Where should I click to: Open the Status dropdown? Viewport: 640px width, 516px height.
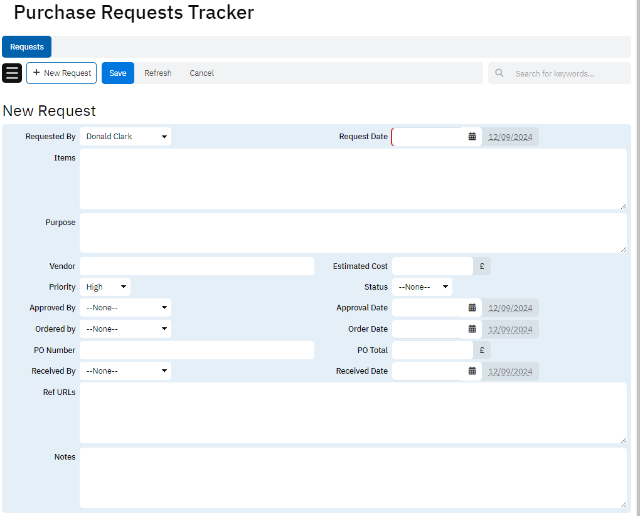[x=422, y=287]
